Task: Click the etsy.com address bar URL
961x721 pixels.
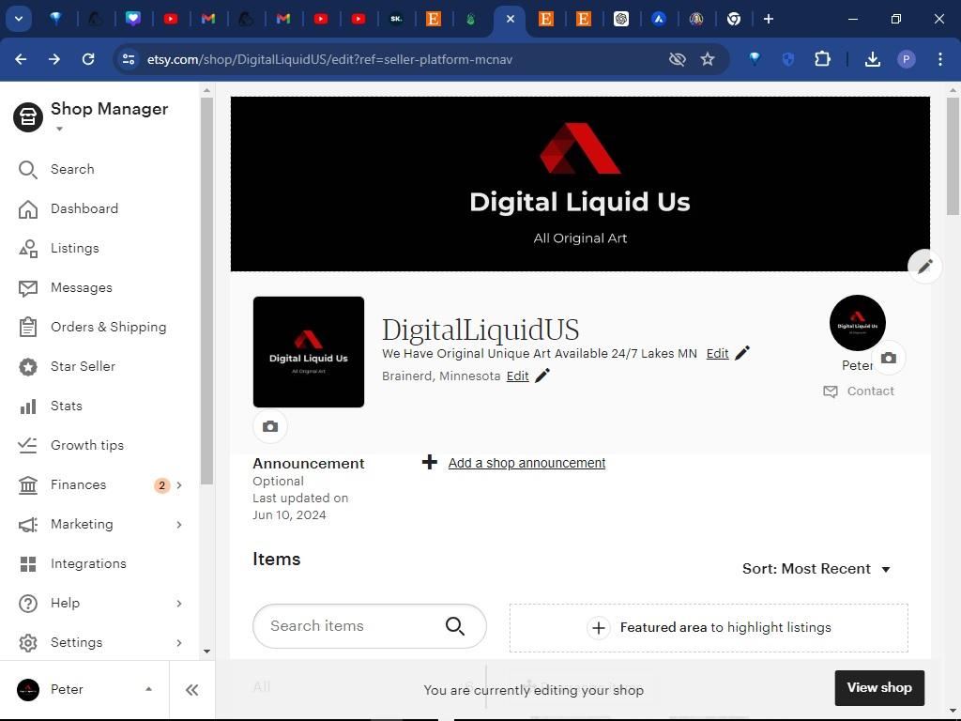Action: click(x=329, y=59)
